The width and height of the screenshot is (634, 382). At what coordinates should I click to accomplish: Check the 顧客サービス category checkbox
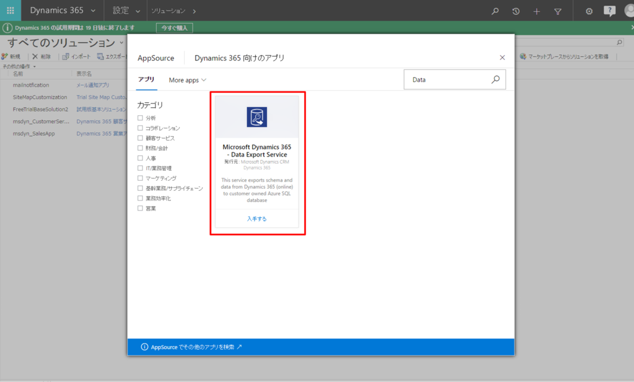click(141, 138)
